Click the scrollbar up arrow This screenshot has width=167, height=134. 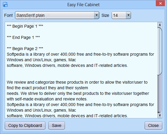(x=160, y=25)
